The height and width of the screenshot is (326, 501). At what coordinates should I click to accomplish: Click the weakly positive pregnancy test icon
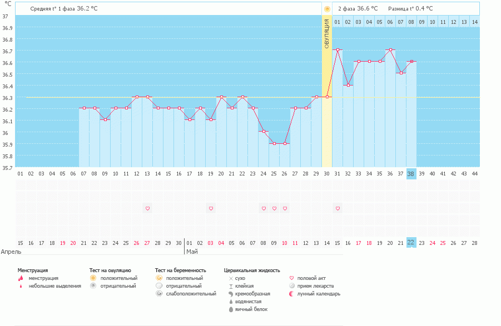pos(159,294)
